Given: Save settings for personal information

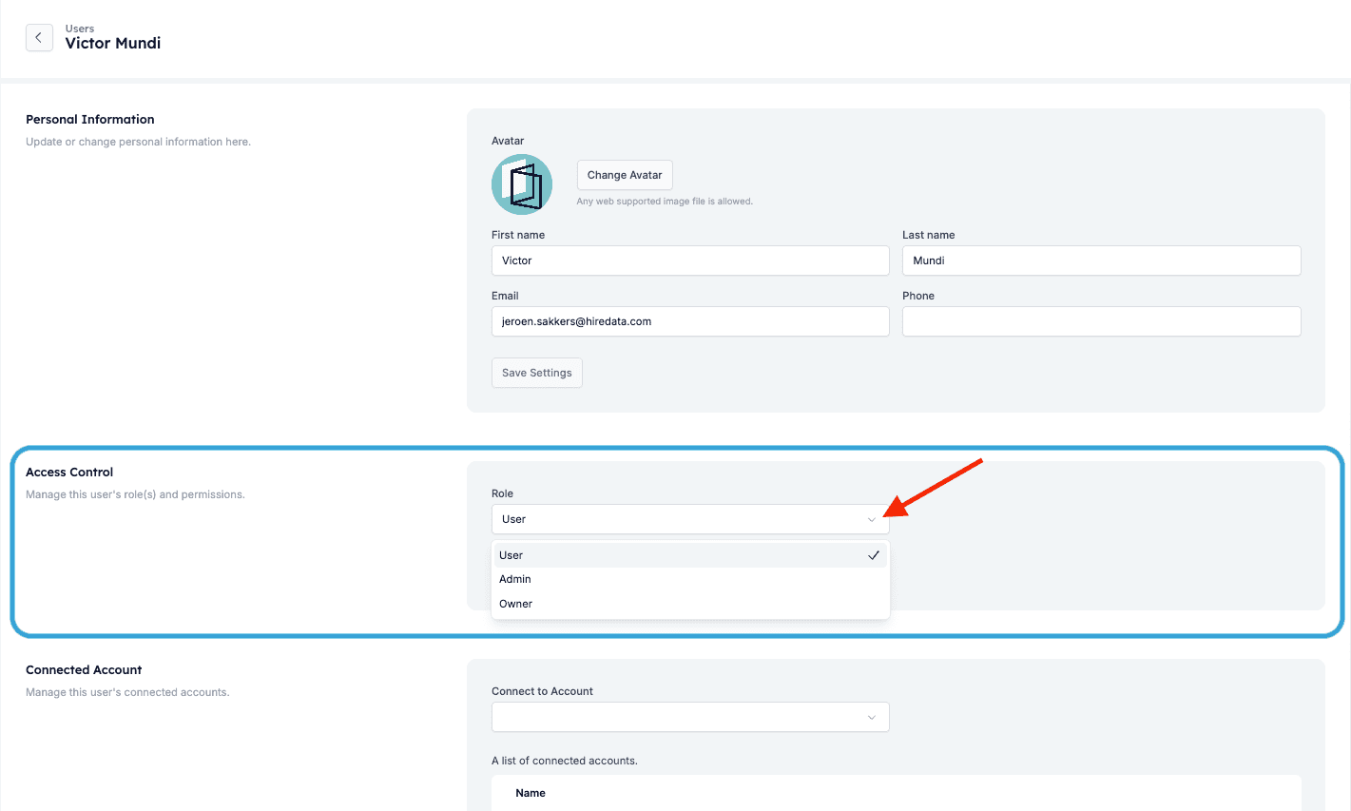Looking at the screenshot, I should pos(537,373).
